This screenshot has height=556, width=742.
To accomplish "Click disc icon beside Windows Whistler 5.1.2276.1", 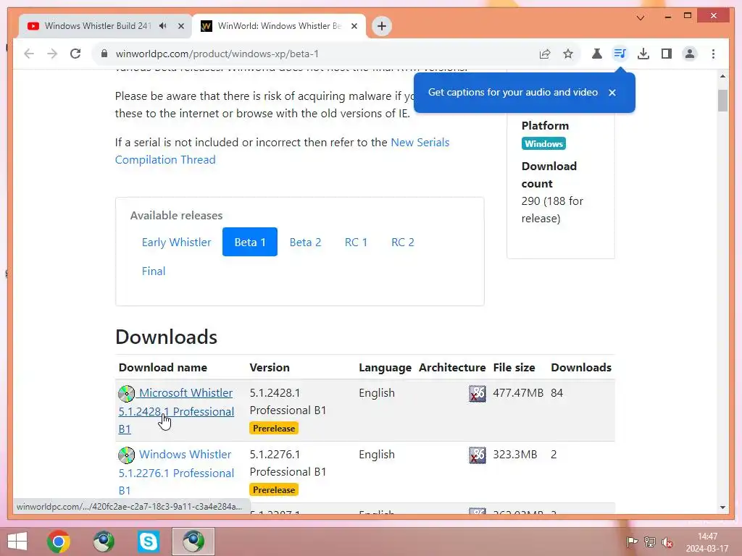I will pos(126,455).
